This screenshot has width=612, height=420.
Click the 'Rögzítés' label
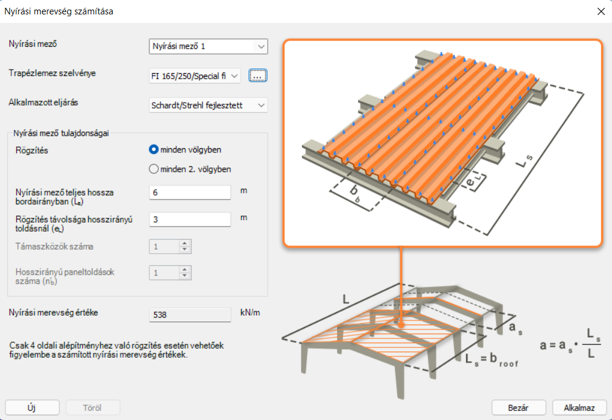[x=32, y=150]
